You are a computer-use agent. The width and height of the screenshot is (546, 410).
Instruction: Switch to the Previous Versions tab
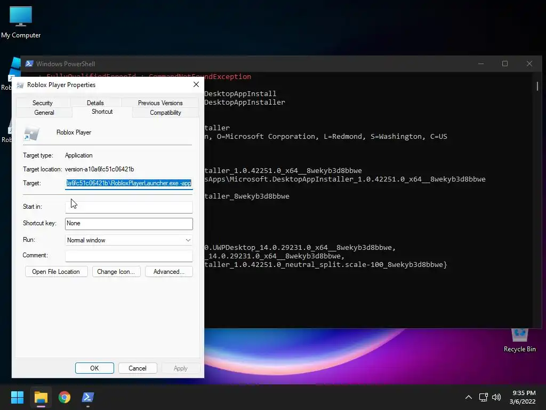click(x=160, y=103)
